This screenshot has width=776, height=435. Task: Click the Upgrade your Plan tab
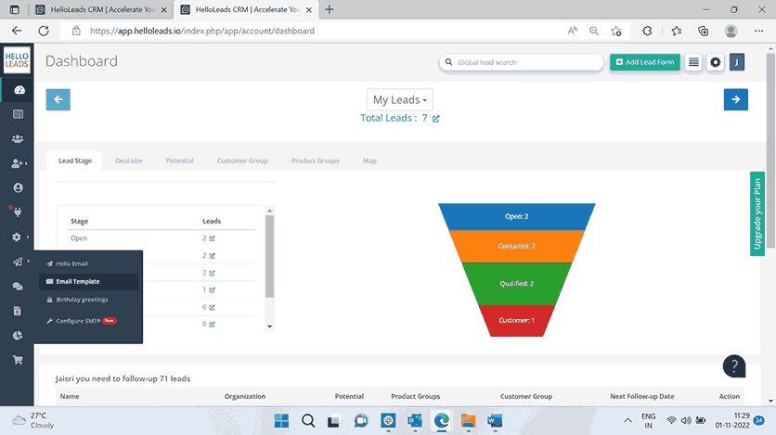click(x=757, y=213)
